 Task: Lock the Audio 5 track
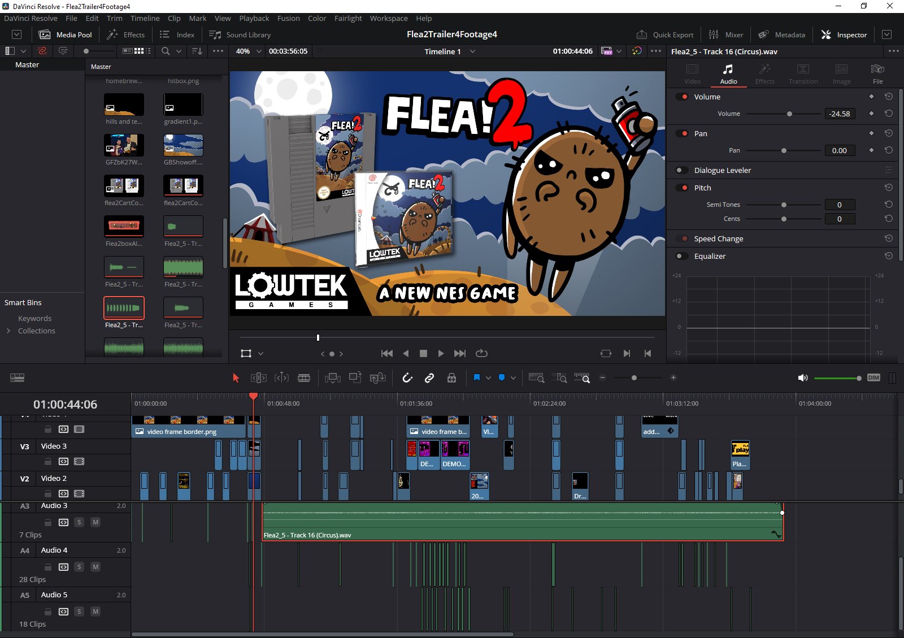point(48,611)
